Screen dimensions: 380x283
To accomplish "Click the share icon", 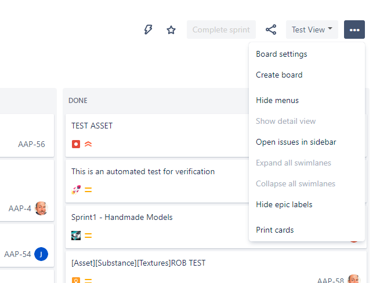I will (271, 30).
